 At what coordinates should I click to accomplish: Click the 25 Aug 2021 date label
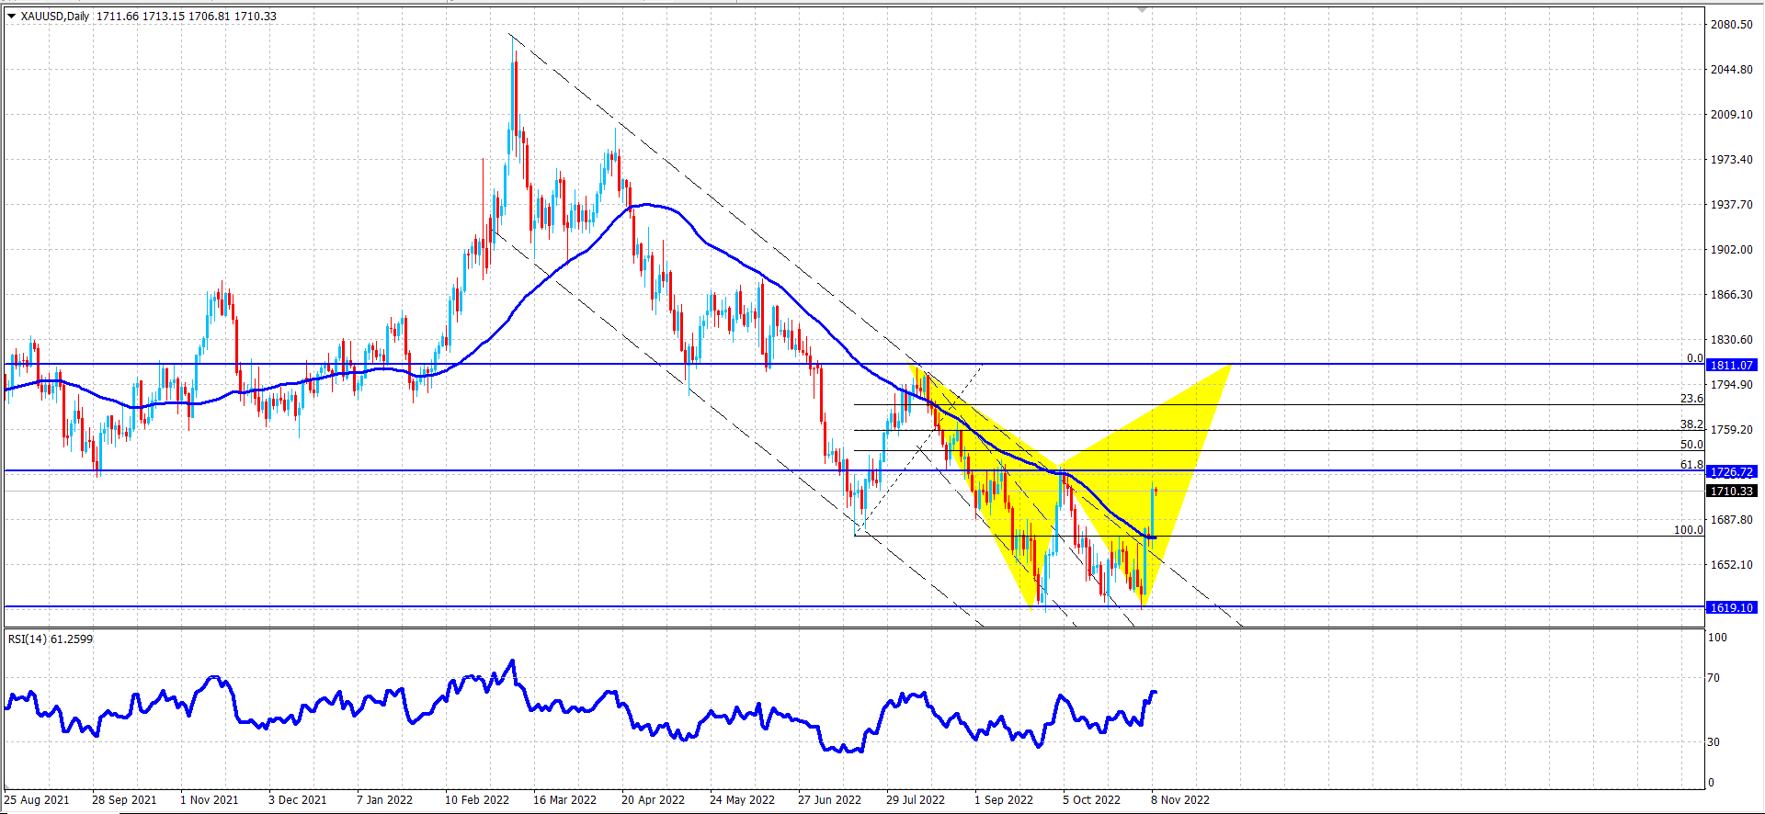click(x=37, y=799)
